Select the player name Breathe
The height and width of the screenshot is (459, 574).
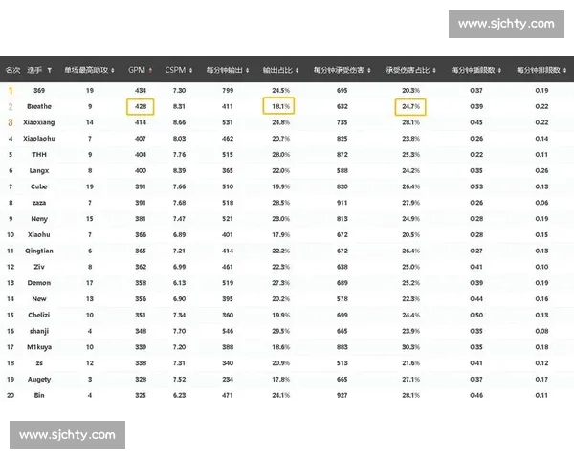click(39, 106)
